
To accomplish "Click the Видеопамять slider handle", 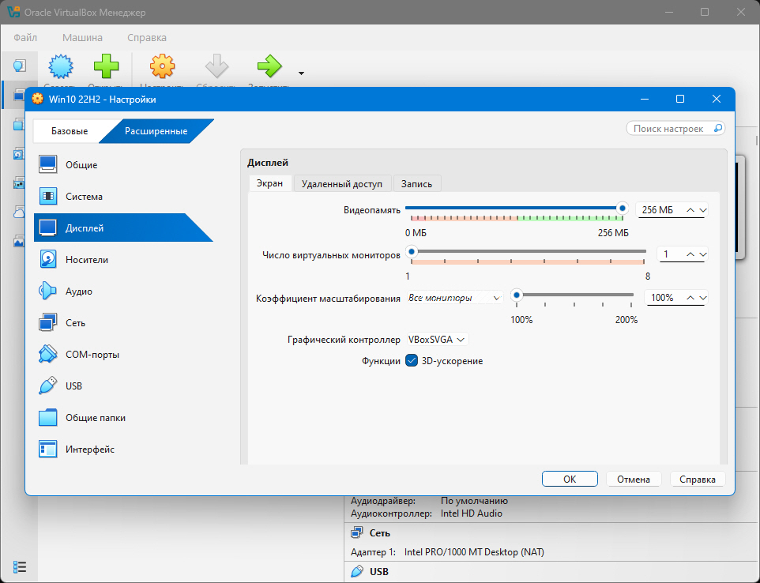I will tap(622, 209).
